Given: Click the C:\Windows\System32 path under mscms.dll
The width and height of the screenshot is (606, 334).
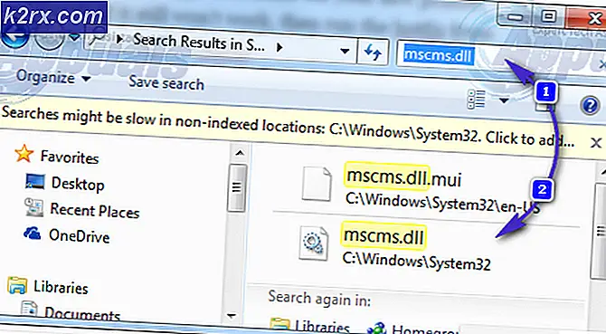Looking at the screenshot, I should pyautogui.click(x=417, y=262).
